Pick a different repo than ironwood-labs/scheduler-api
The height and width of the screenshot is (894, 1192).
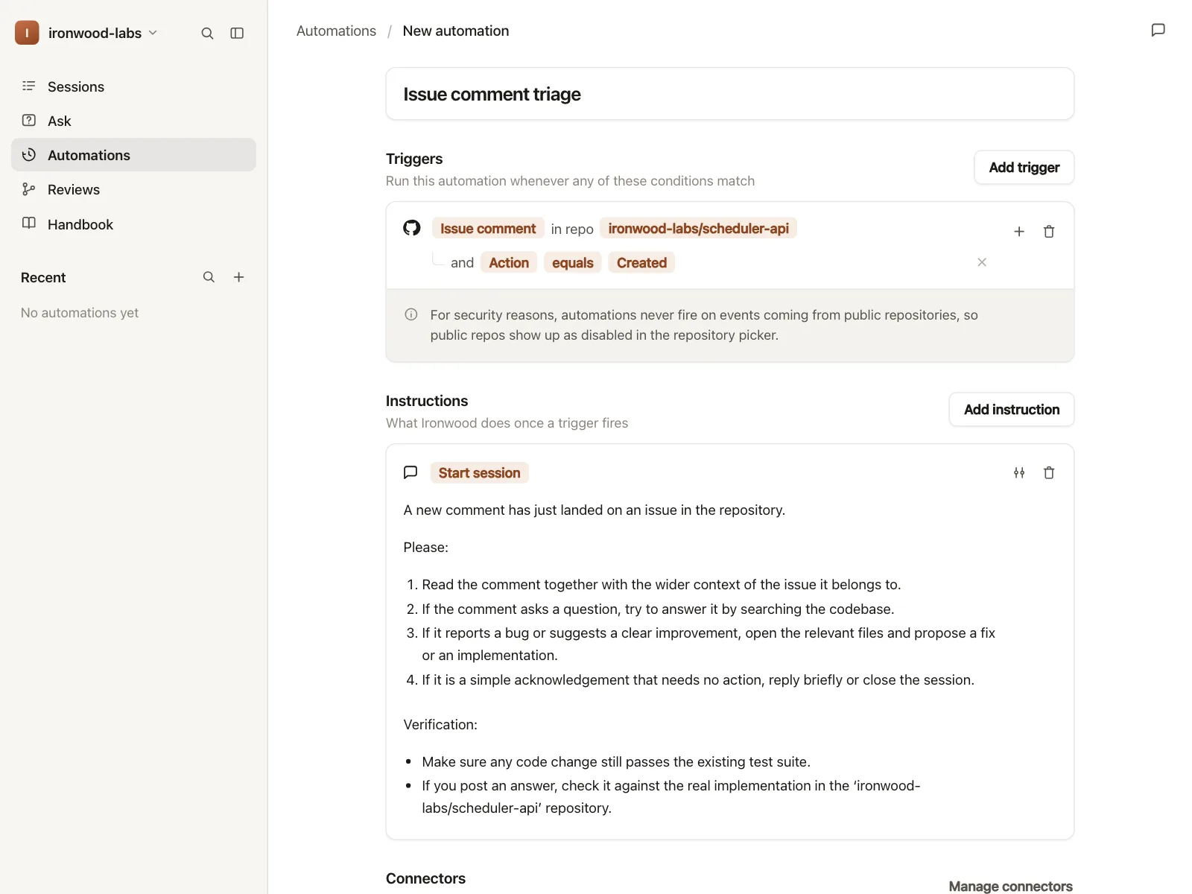(x=698, y=229)
